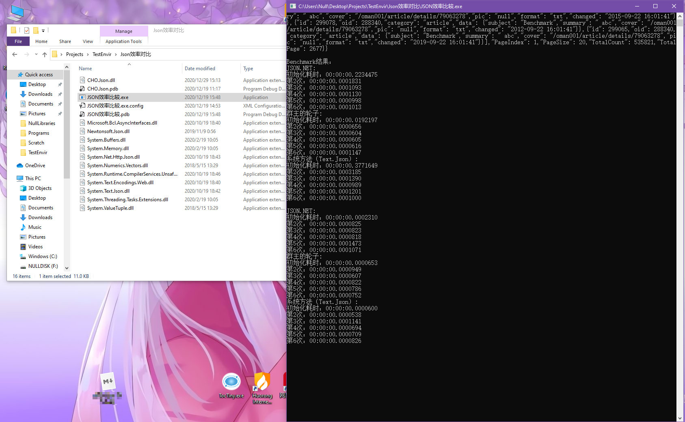The height and width of the screenshot is (422, 685).
Task: Click the CHO.Json.pdb file icon
Action: (82, 89)
